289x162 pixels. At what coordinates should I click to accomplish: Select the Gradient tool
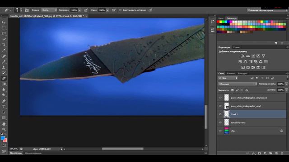click(x=4, y=84)
